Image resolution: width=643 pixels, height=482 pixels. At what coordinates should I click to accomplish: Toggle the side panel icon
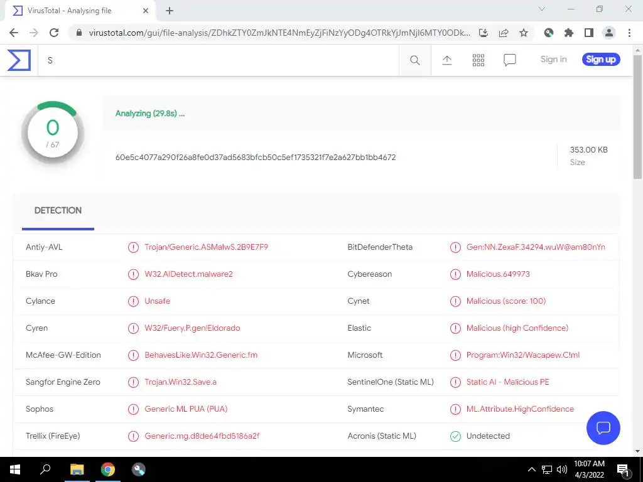[589, 33]
